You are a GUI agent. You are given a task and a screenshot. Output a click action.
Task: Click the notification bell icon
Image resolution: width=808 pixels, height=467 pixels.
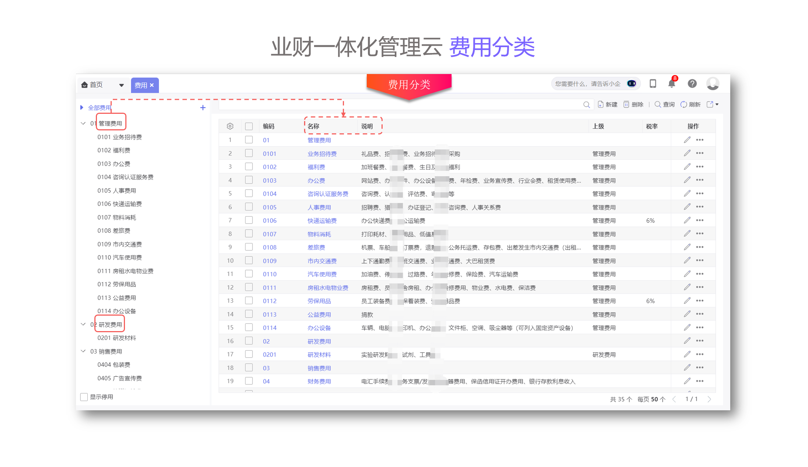(671, 84)
